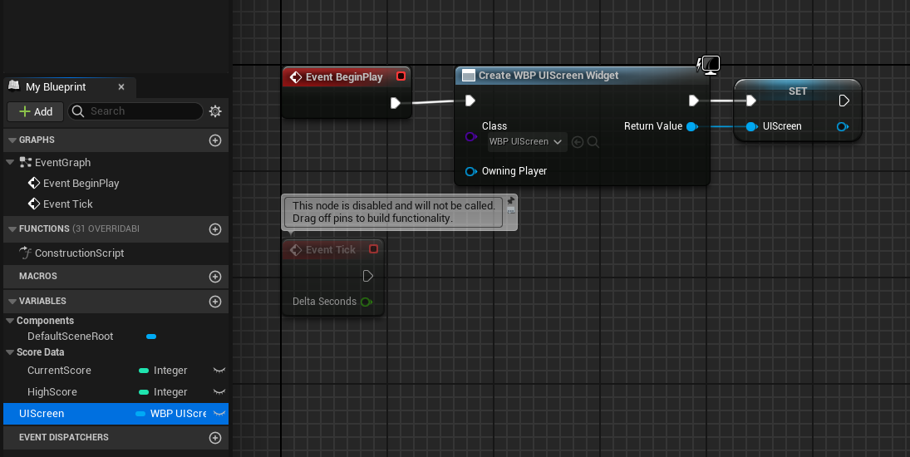Viewport: 910px width, 457px height.
Task: Click HighScore Integer type pill
Action: [x=144, y=392]
